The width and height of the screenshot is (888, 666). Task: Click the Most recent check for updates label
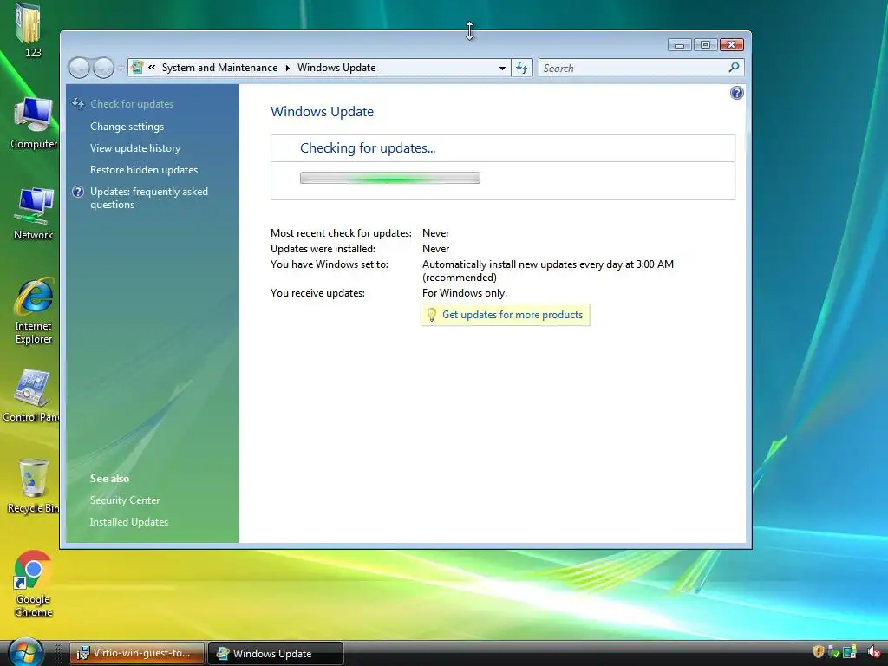point(341,233)
